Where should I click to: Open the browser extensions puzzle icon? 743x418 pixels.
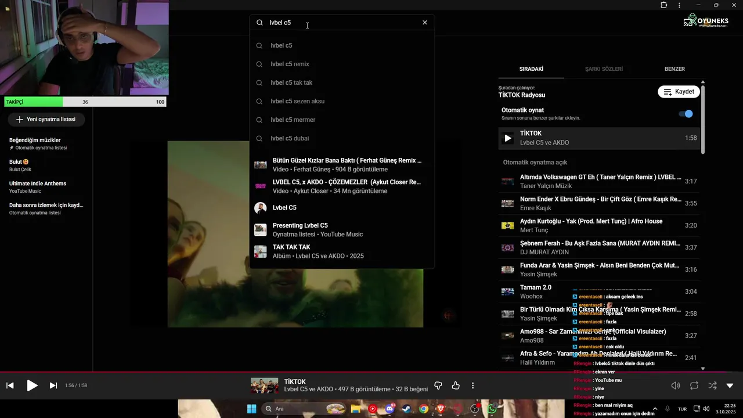[664, 5]
